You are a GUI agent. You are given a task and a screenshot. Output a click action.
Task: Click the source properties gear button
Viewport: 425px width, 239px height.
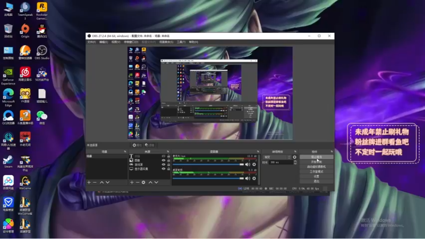coord(137,145)
